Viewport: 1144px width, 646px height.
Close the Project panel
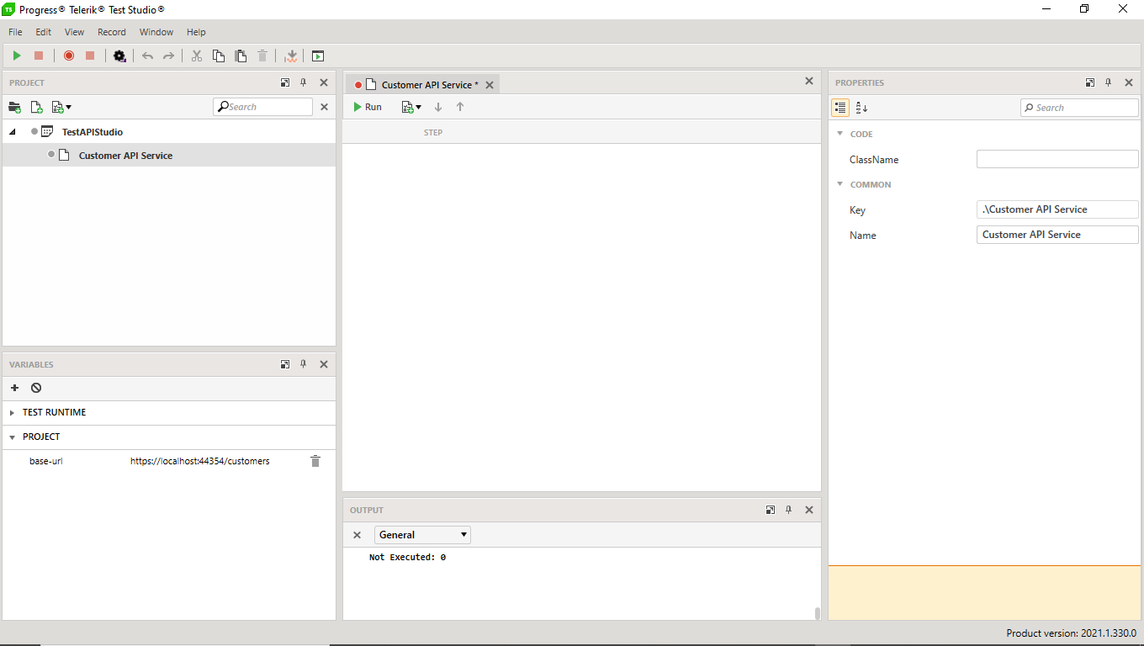[324, 82]
